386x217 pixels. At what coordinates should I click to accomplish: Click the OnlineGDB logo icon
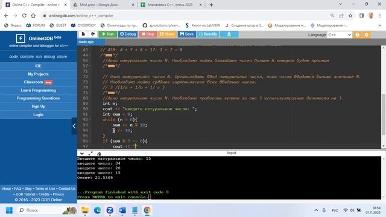click(21, 39)
